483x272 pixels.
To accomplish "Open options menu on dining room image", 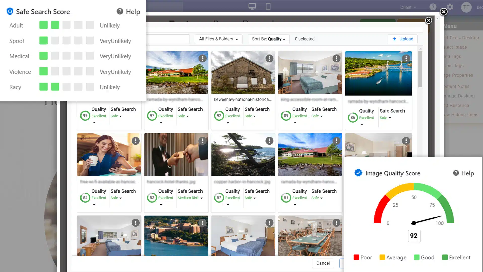I will (x=336, y=223).
